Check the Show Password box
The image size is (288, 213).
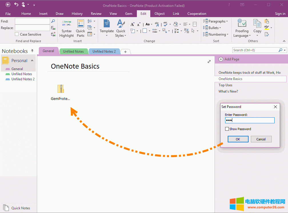point(227,129)
